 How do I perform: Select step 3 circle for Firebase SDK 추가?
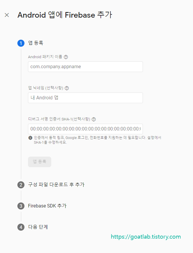click(x=21, y=206)
